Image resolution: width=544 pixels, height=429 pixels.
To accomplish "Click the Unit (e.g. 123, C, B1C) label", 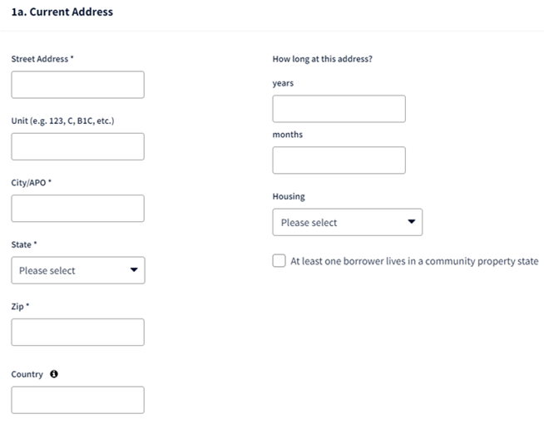I will coord(62,121).
